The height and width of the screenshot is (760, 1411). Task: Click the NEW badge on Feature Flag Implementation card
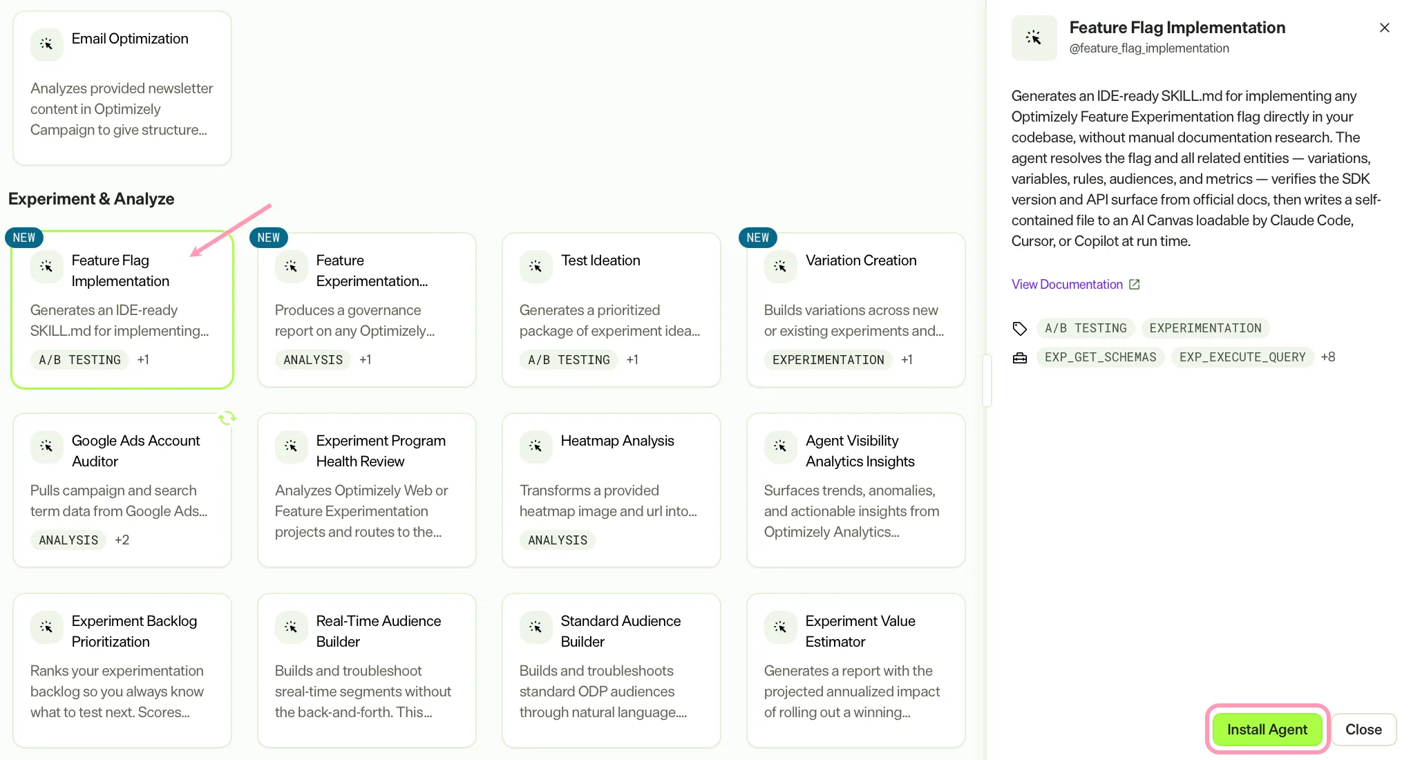(24, 238)
